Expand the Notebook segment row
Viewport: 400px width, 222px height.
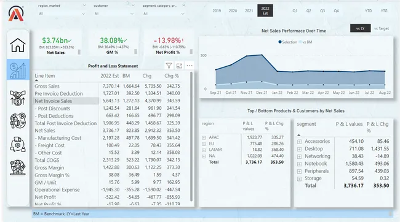coord(300,164)
